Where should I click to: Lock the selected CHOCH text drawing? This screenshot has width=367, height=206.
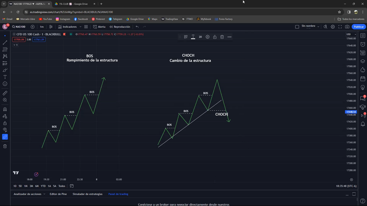[x=215, y=37]
